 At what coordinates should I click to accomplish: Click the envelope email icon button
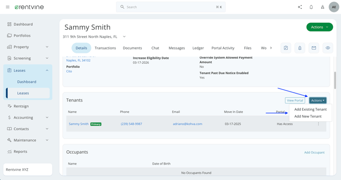[314, 48]
